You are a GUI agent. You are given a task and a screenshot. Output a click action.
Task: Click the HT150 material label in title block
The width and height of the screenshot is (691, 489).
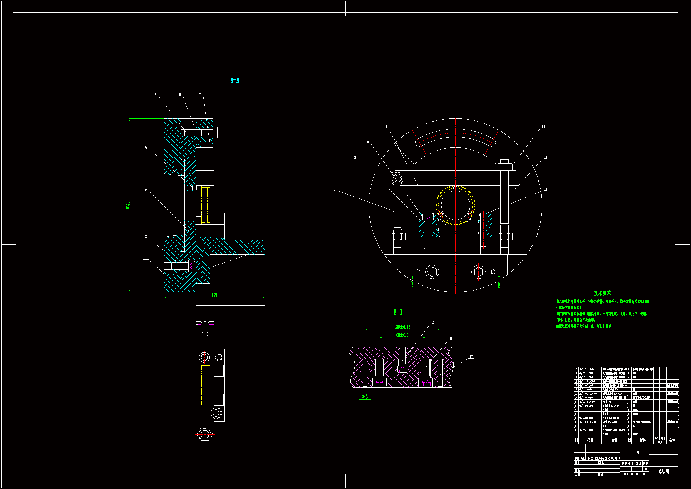(x=635, y=452)
